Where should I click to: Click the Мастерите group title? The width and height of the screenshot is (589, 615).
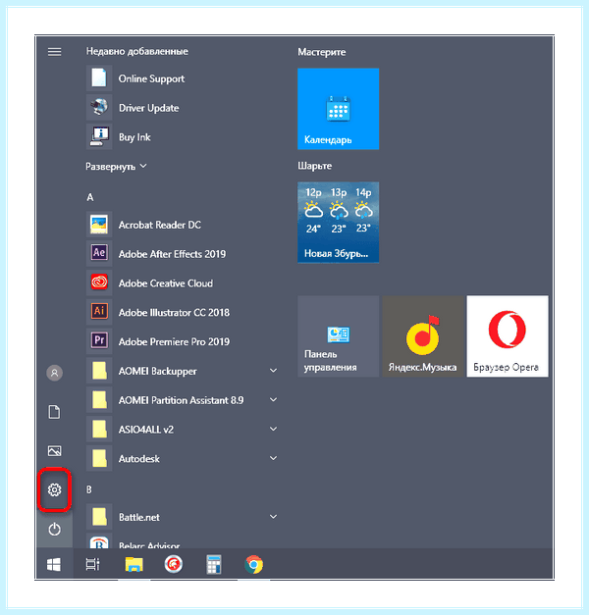click(322, 52)
